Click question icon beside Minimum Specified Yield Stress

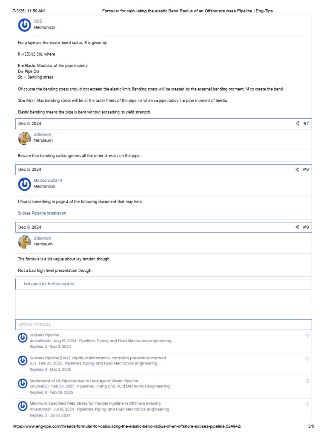(307, 404)
